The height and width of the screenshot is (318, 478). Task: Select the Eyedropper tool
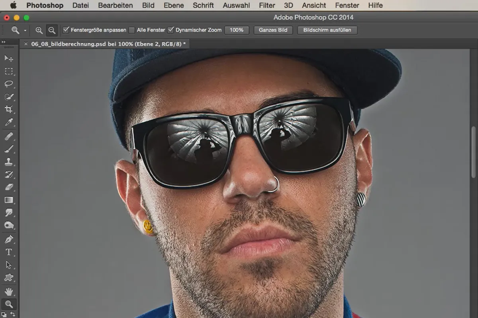pyautogui.click(x=9, y=122)
